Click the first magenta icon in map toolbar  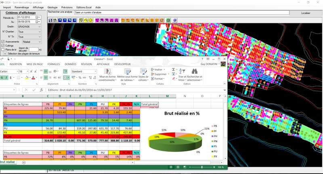pos(97,20)
